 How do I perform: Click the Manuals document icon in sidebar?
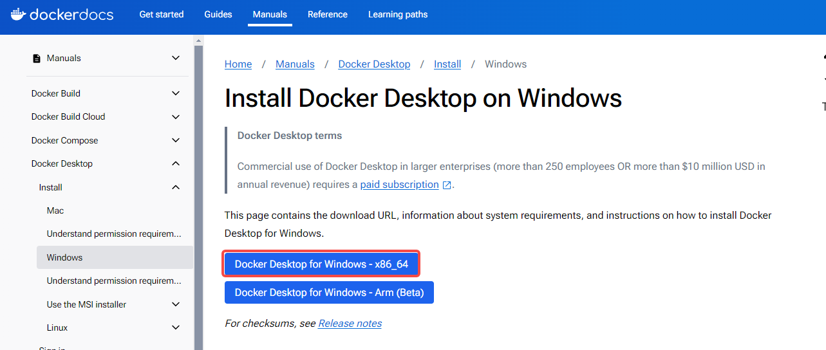[36, 58]
